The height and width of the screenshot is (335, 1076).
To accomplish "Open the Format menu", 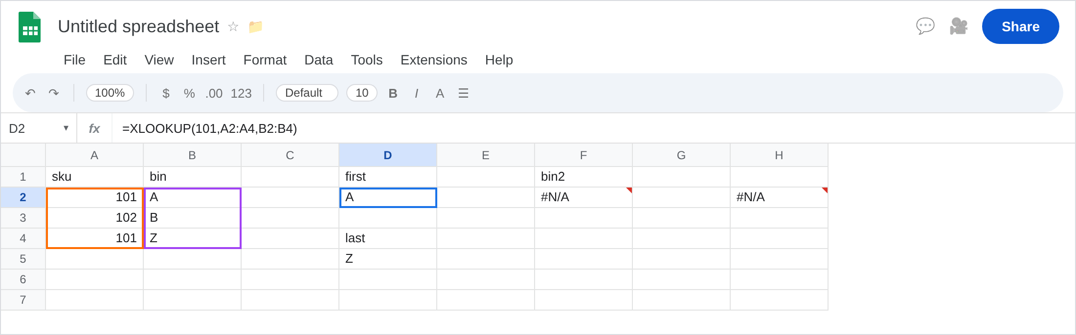I will click(x=265, y=60).
